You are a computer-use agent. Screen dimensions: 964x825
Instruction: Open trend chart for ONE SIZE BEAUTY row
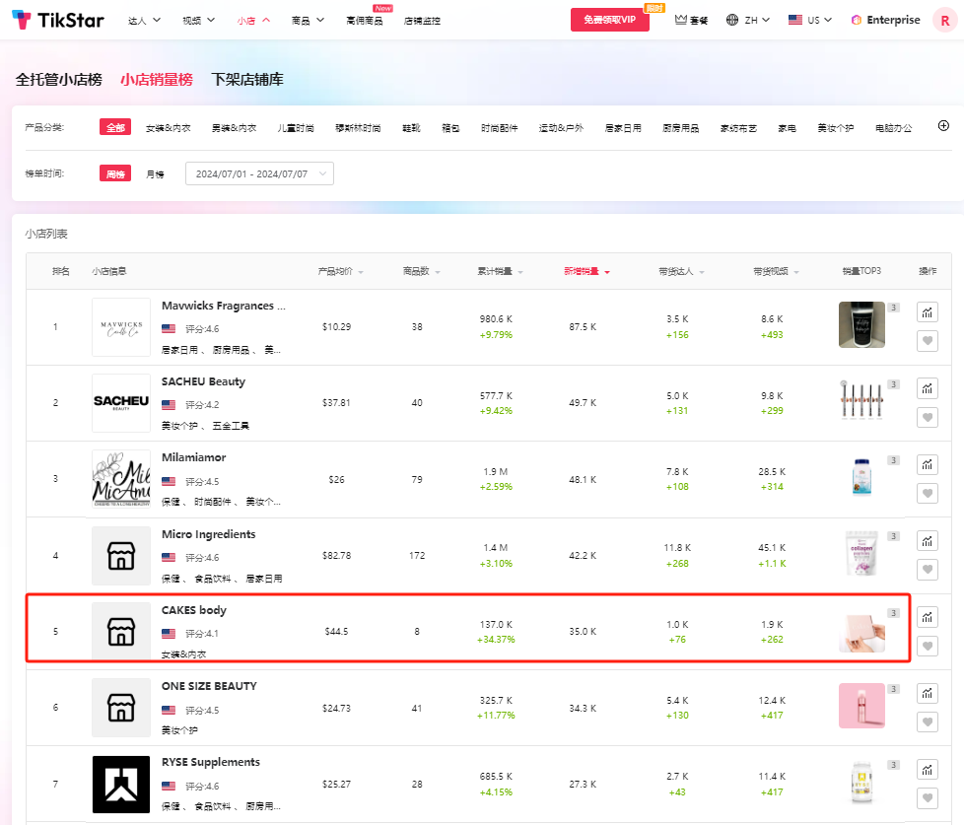[928, 694]
